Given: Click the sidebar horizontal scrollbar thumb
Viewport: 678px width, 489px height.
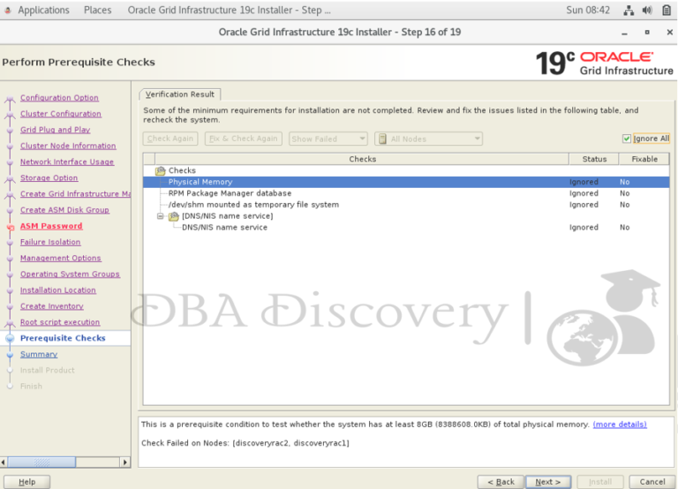Looking at the screenshot, I should click(41, 463).
